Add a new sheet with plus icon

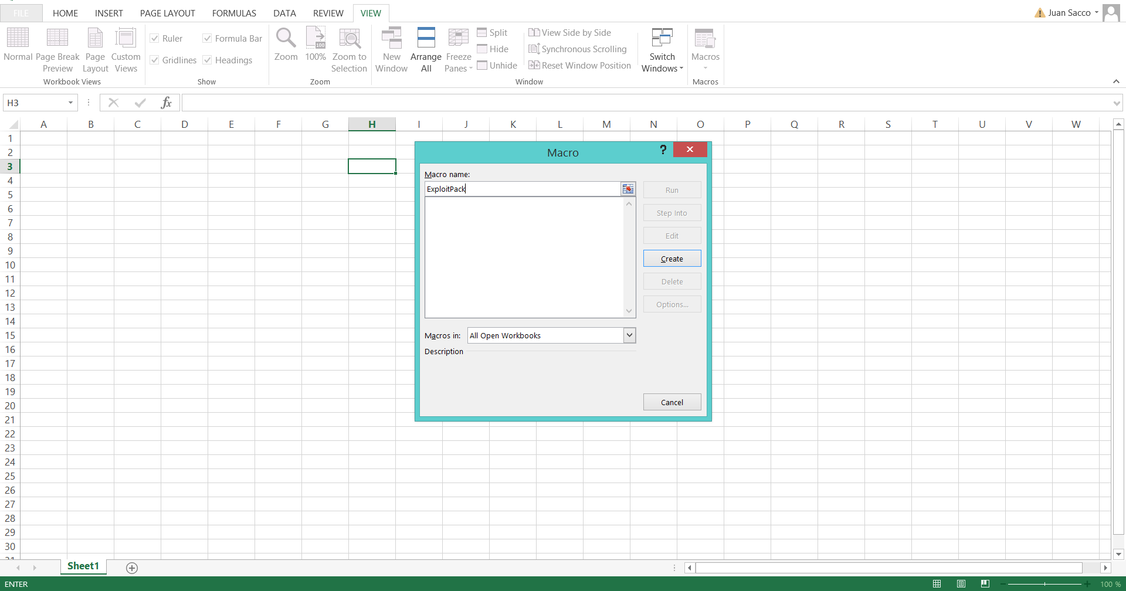(132, 568)
